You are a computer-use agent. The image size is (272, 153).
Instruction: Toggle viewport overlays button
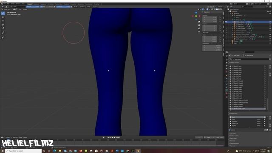point(207,9)
